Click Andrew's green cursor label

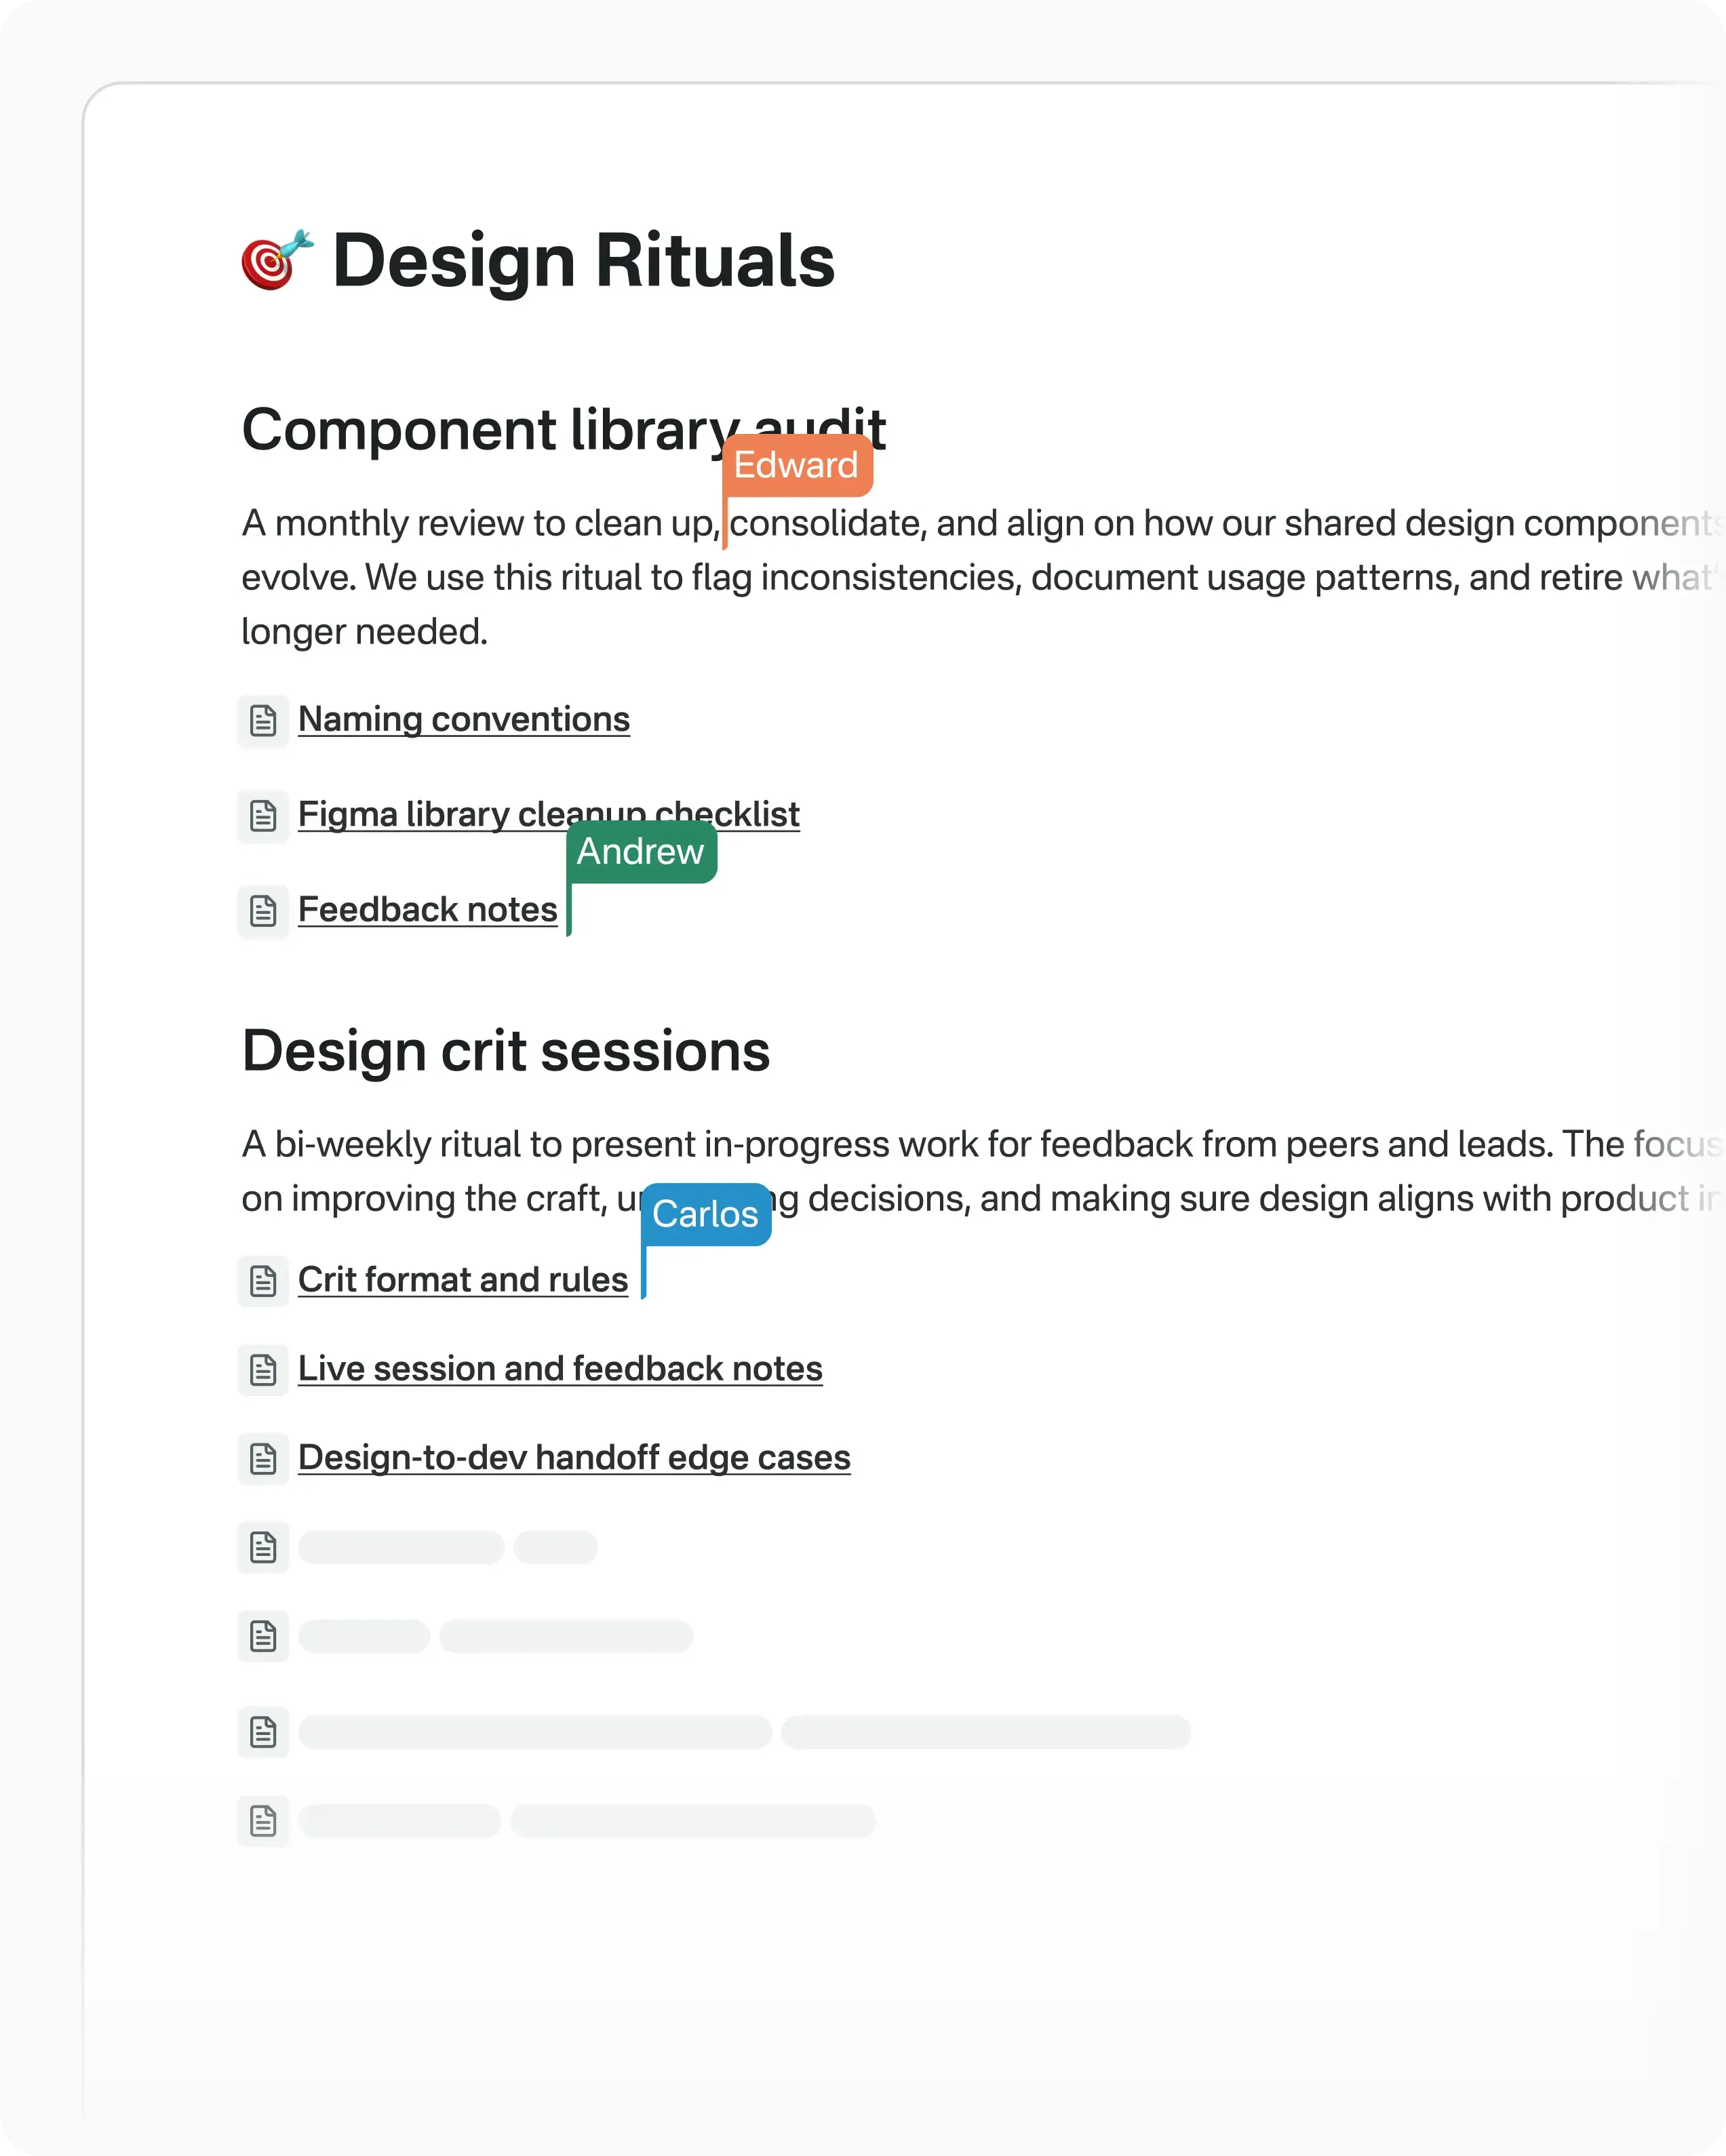tap(642, 852)
